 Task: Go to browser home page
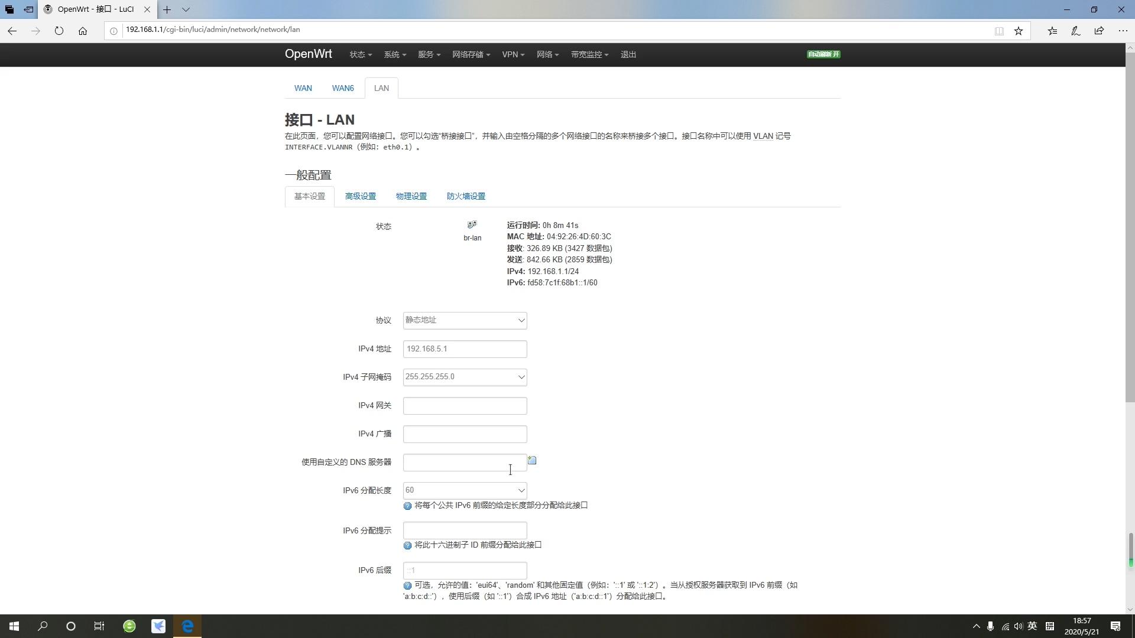tap(83, 31)
